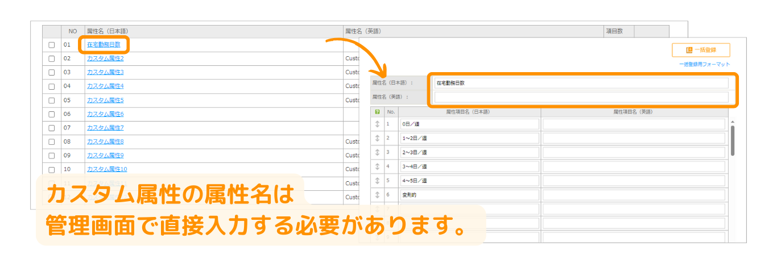Open the カスタム属性2 link
The image size is (777, 259).
point(105,59)
